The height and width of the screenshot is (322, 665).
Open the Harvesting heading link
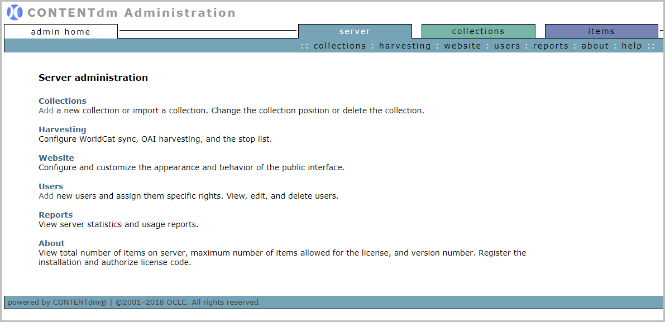coord(63,129)
